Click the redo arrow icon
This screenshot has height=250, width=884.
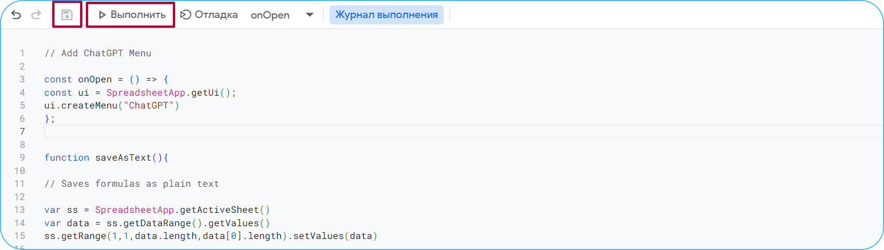pos(36,15)
